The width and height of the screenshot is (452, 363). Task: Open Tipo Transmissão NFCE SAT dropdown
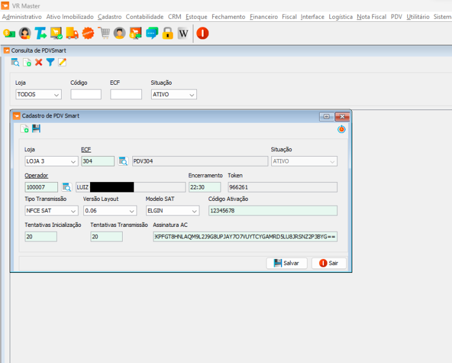point(51,211)
